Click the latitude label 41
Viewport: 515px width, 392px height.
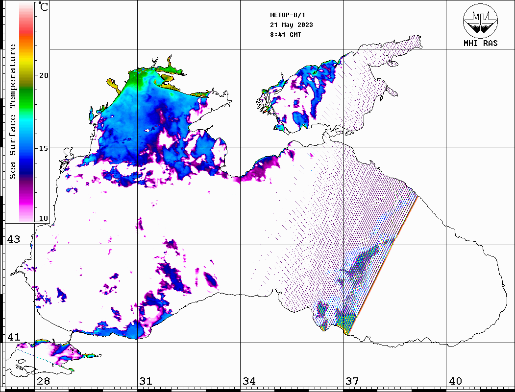point(14,337)
